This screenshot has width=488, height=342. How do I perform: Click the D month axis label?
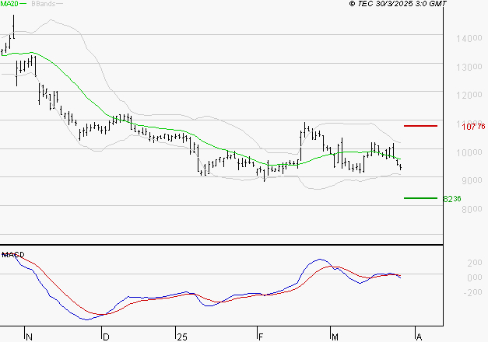pyautogui.click(x=106, y=337)
